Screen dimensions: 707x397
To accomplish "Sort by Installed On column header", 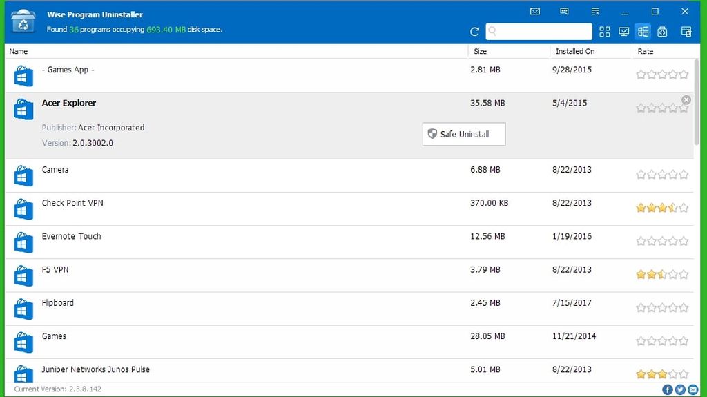I will click(x=574, y=51).
